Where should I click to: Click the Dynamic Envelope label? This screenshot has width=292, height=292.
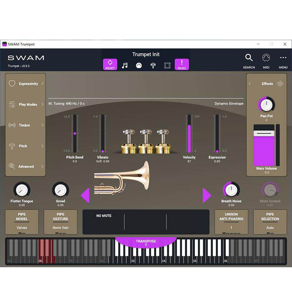[x=229, y=104]
